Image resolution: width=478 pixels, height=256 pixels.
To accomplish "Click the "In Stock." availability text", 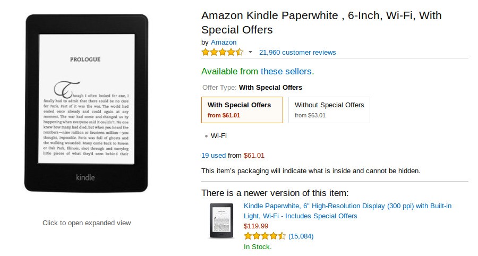I will click(x=258, y=246).
